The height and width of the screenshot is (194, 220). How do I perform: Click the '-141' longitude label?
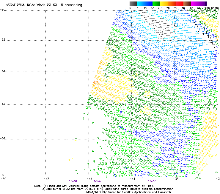tap(131, 179)
